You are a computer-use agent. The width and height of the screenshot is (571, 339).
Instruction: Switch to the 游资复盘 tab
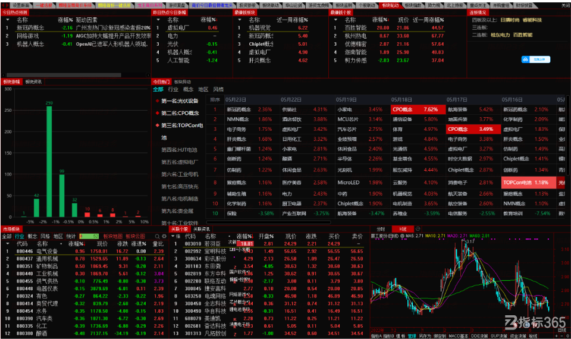click(177, 5)
